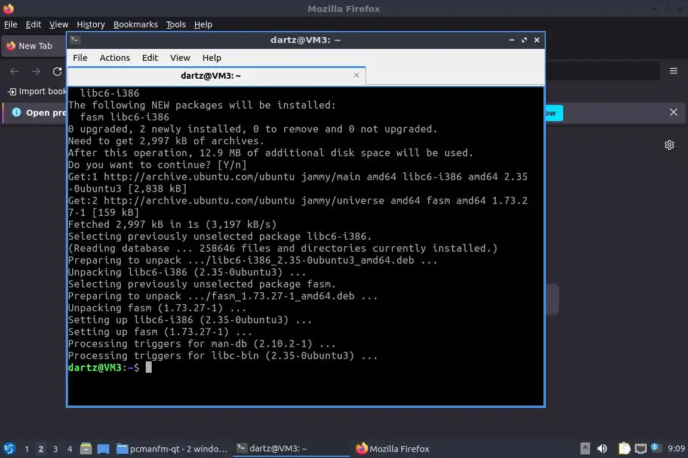The height and width of the screenshot is (458, 688).
Task: Open Firefox View menu
Action: 59,24
